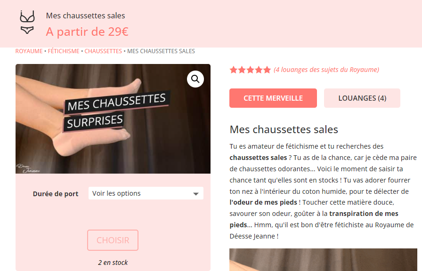
Task: Click the Choisir button
Action: coord(113,240)
